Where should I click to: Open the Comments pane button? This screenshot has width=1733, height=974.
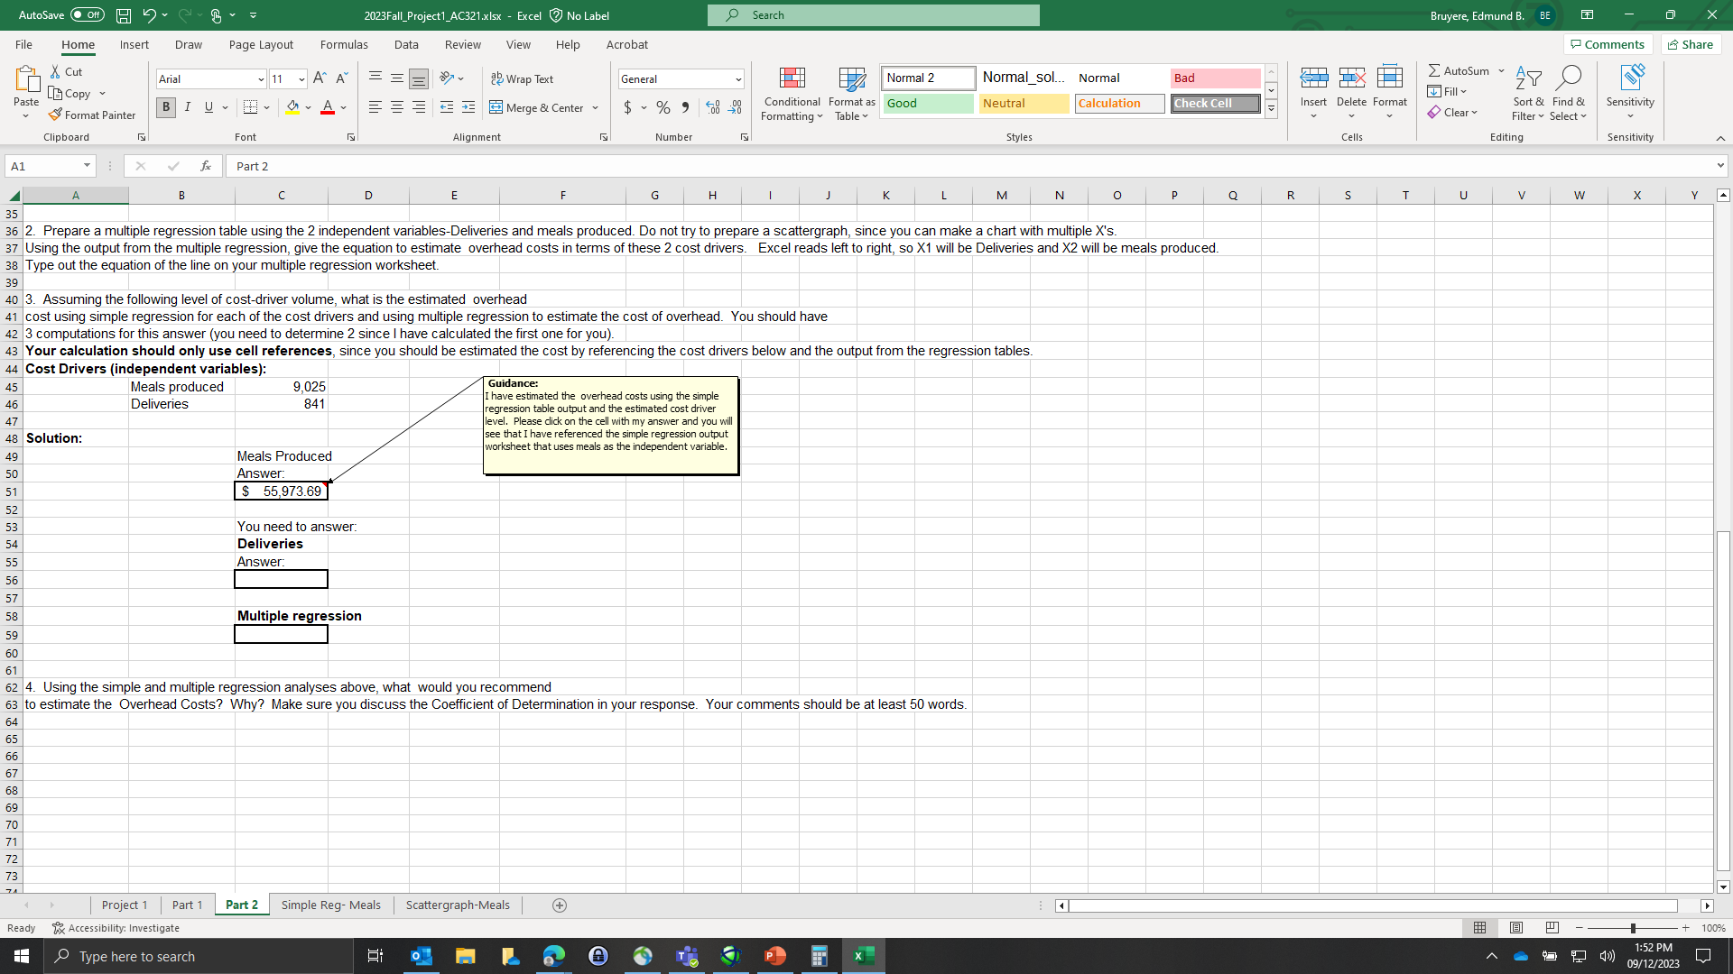tap(1608, 44)
